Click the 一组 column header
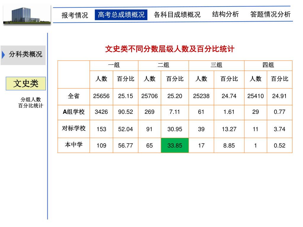 coord(114,65)
